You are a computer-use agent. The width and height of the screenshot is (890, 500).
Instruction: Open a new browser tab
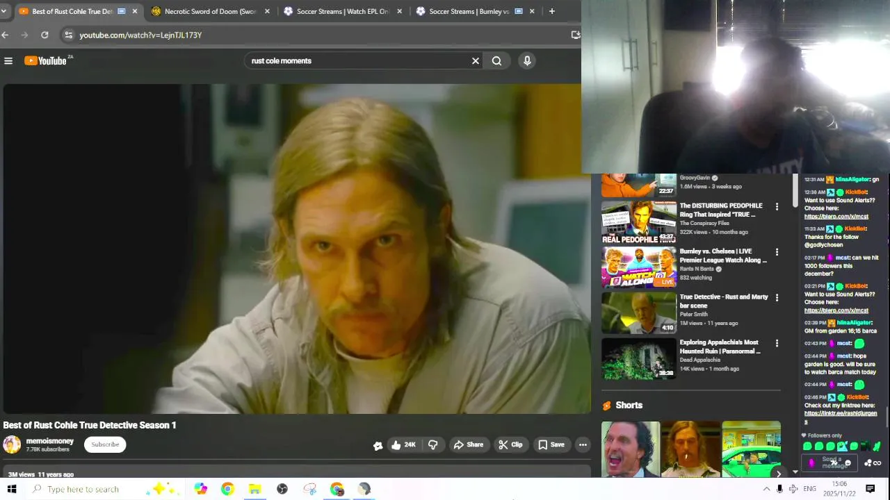551,11
